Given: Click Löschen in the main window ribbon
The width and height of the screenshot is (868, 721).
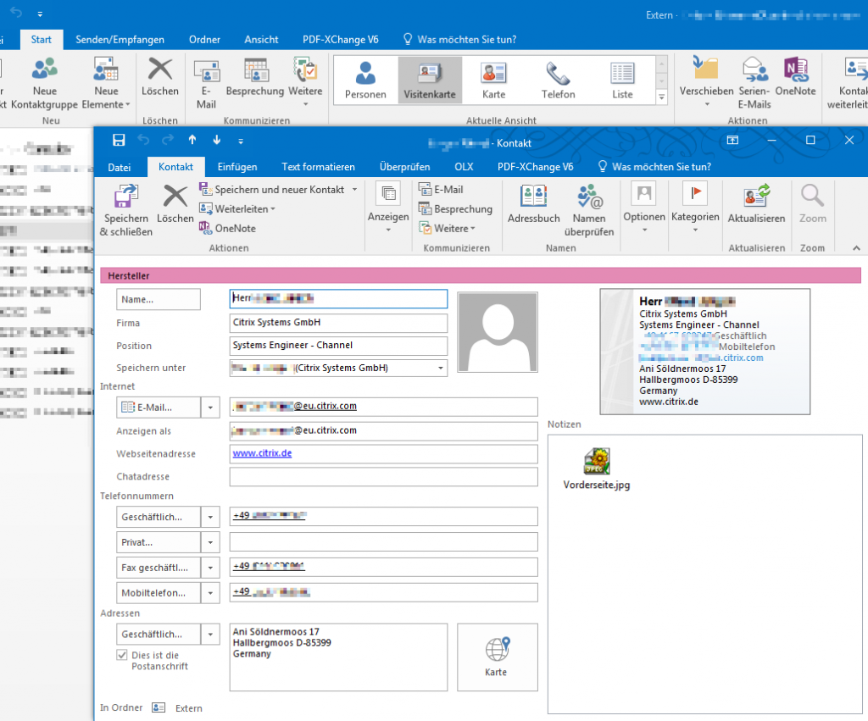Looking at the screenshot, I should point(160,76).
